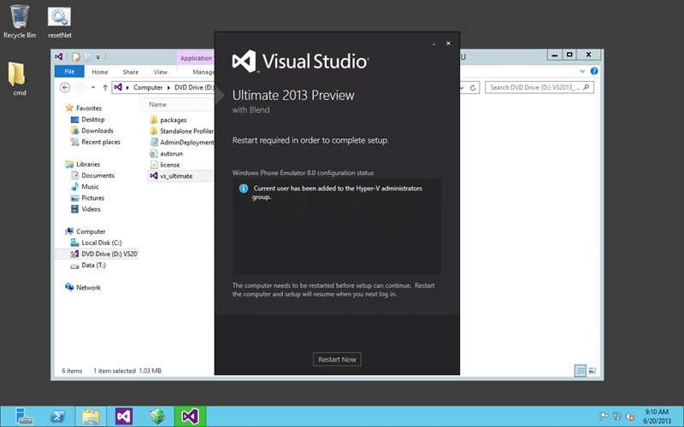Screen dimensions: 684x427
Task: Open Documents library
Action: coord(97,176)
